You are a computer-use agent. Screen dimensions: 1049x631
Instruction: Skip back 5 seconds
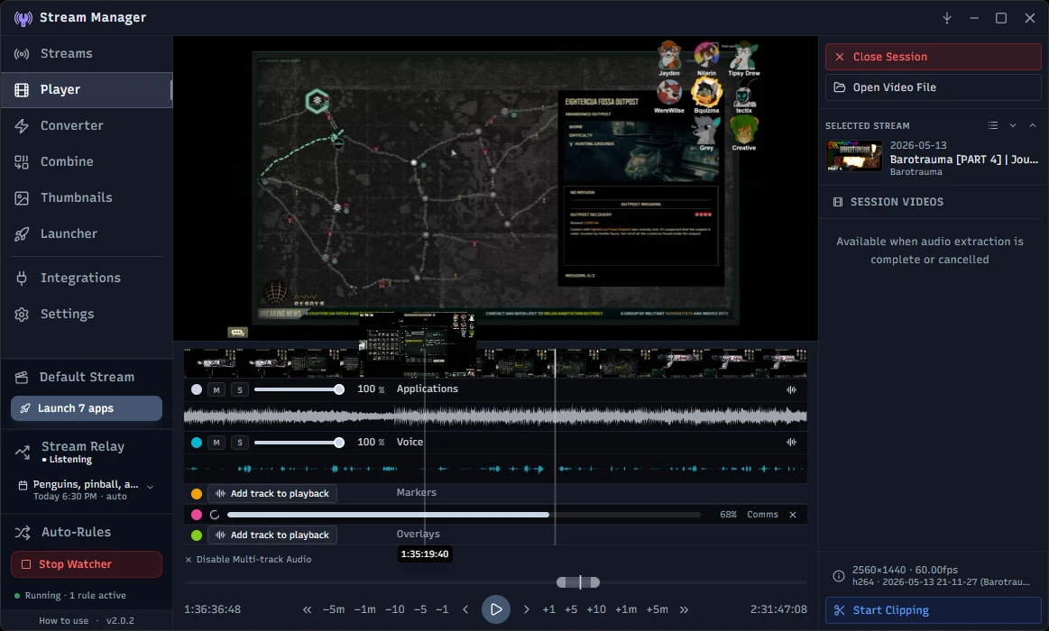pos(420,609)
